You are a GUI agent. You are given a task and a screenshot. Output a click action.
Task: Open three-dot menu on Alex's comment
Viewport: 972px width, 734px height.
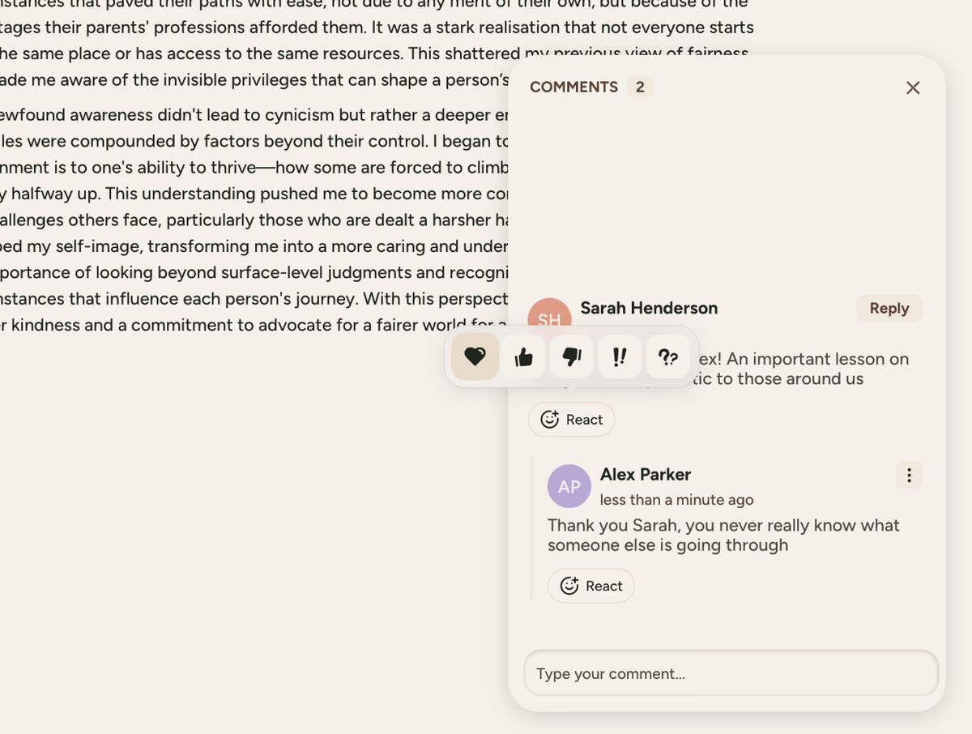pyautogui.click(x=909, y=476)
